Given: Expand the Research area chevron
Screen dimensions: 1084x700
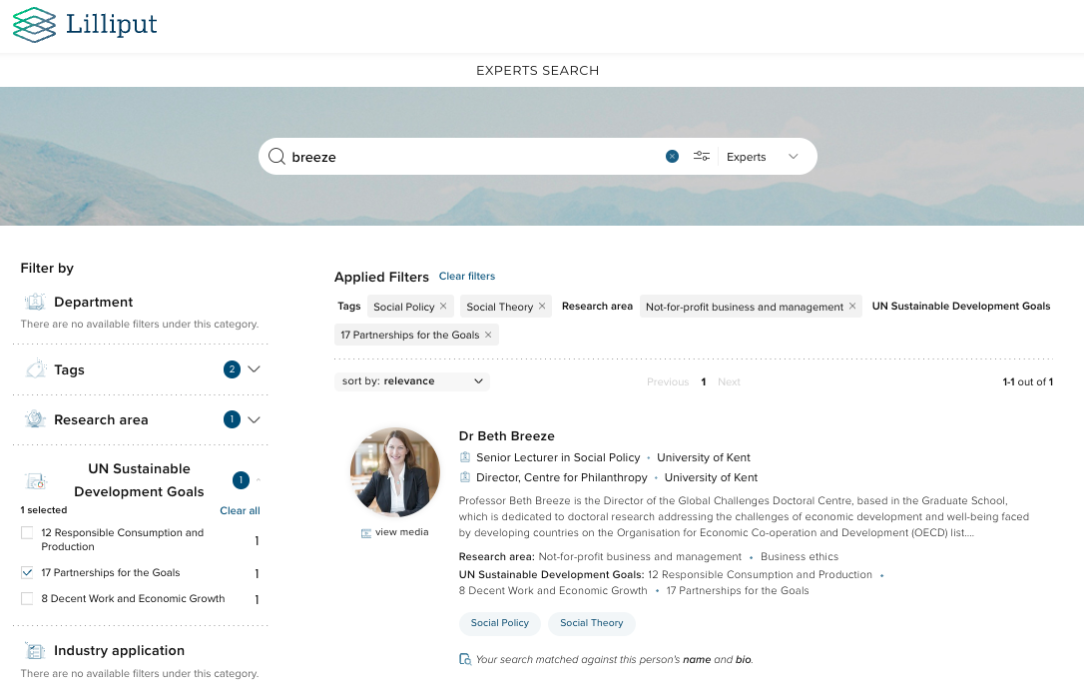Looking at the screenshot, I should (x=254, y=419).
